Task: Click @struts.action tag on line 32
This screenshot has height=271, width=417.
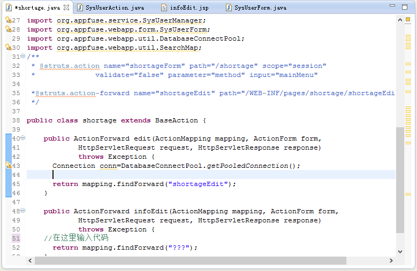Action: pos(70,66)
